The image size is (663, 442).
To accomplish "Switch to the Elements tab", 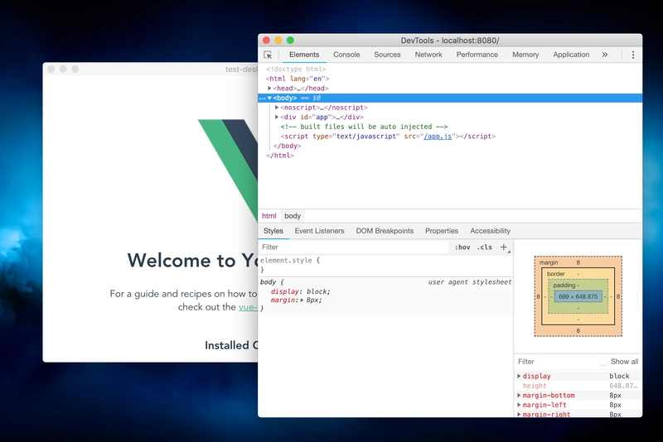I will click(304, 55).
